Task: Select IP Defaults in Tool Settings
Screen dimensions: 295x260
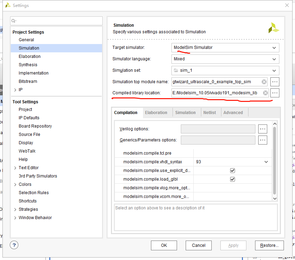Action: point(29,118)
